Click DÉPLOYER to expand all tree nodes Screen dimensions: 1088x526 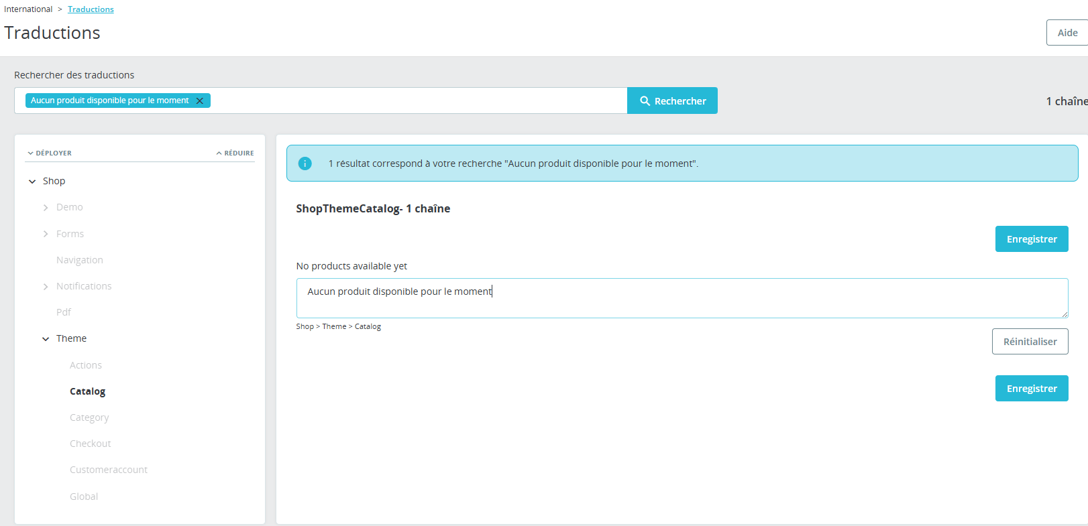pyautogui.click(x=50, y=153)
